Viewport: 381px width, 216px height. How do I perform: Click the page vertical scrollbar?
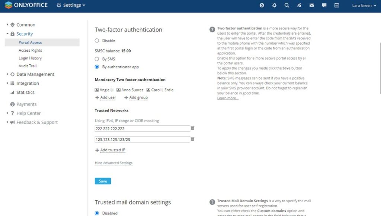[380, 68]
